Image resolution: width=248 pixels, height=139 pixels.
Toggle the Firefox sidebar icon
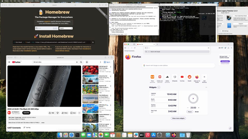point(126,48)
